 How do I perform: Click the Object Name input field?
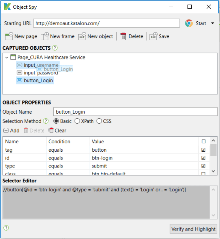(135, 112)
